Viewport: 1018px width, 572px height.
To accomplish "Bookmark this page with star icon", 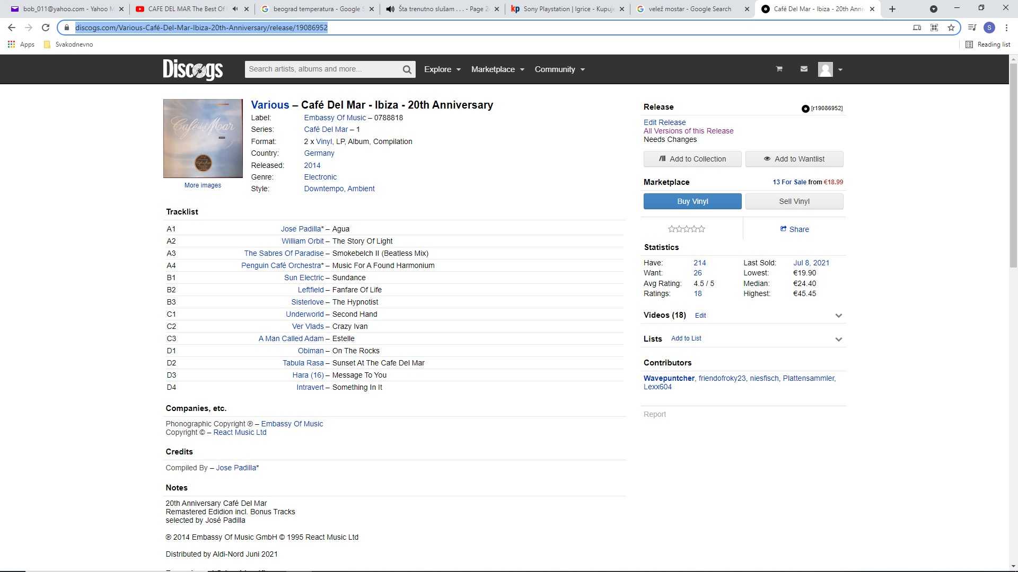I will click(951, 28).
